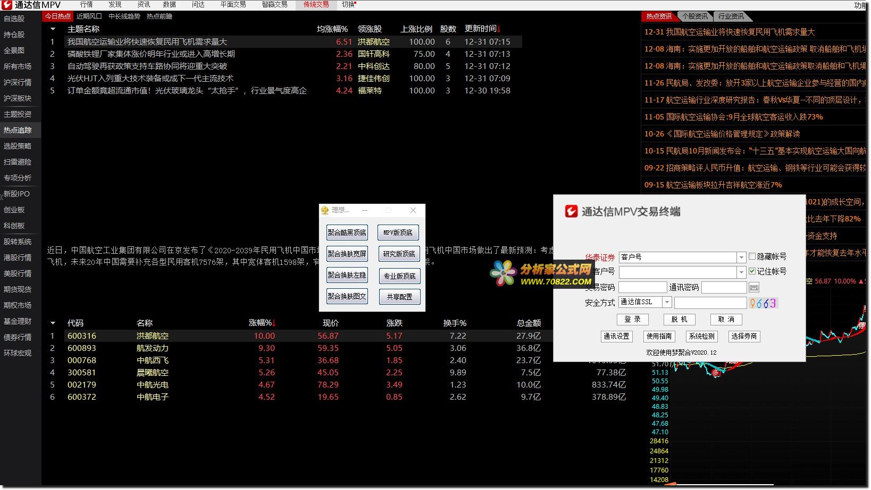Open 环球宏观 in the left sidebar
Screen dimensions: 871x490
pyautogui.click(x=18, y=353)
